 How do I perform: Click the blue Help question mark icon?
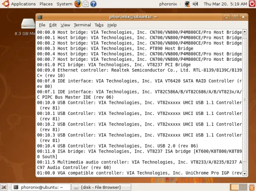93,4
